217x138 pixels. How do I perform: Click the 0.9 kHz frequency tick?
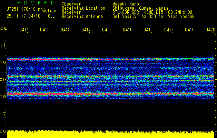coord(3,80)
